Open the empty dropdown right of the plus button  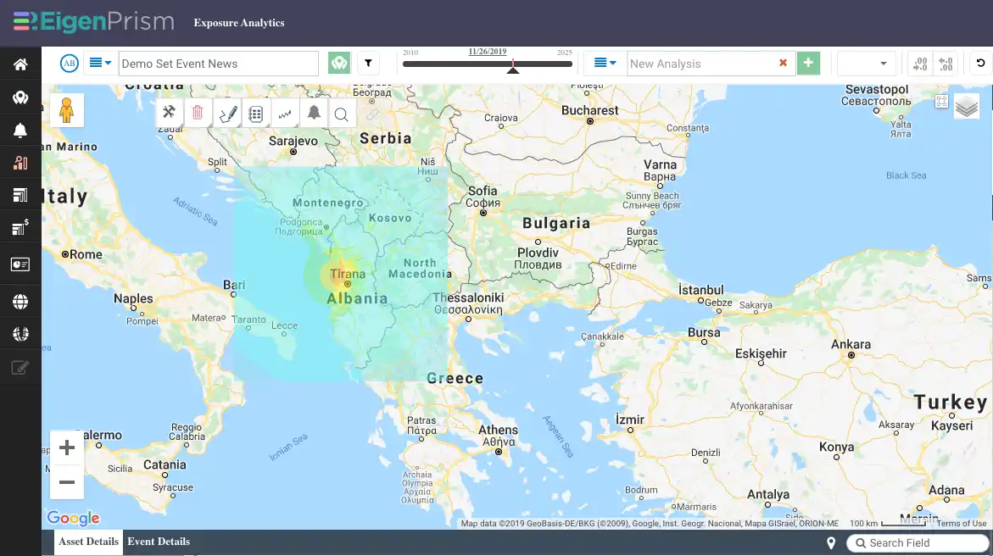[866, 64]
